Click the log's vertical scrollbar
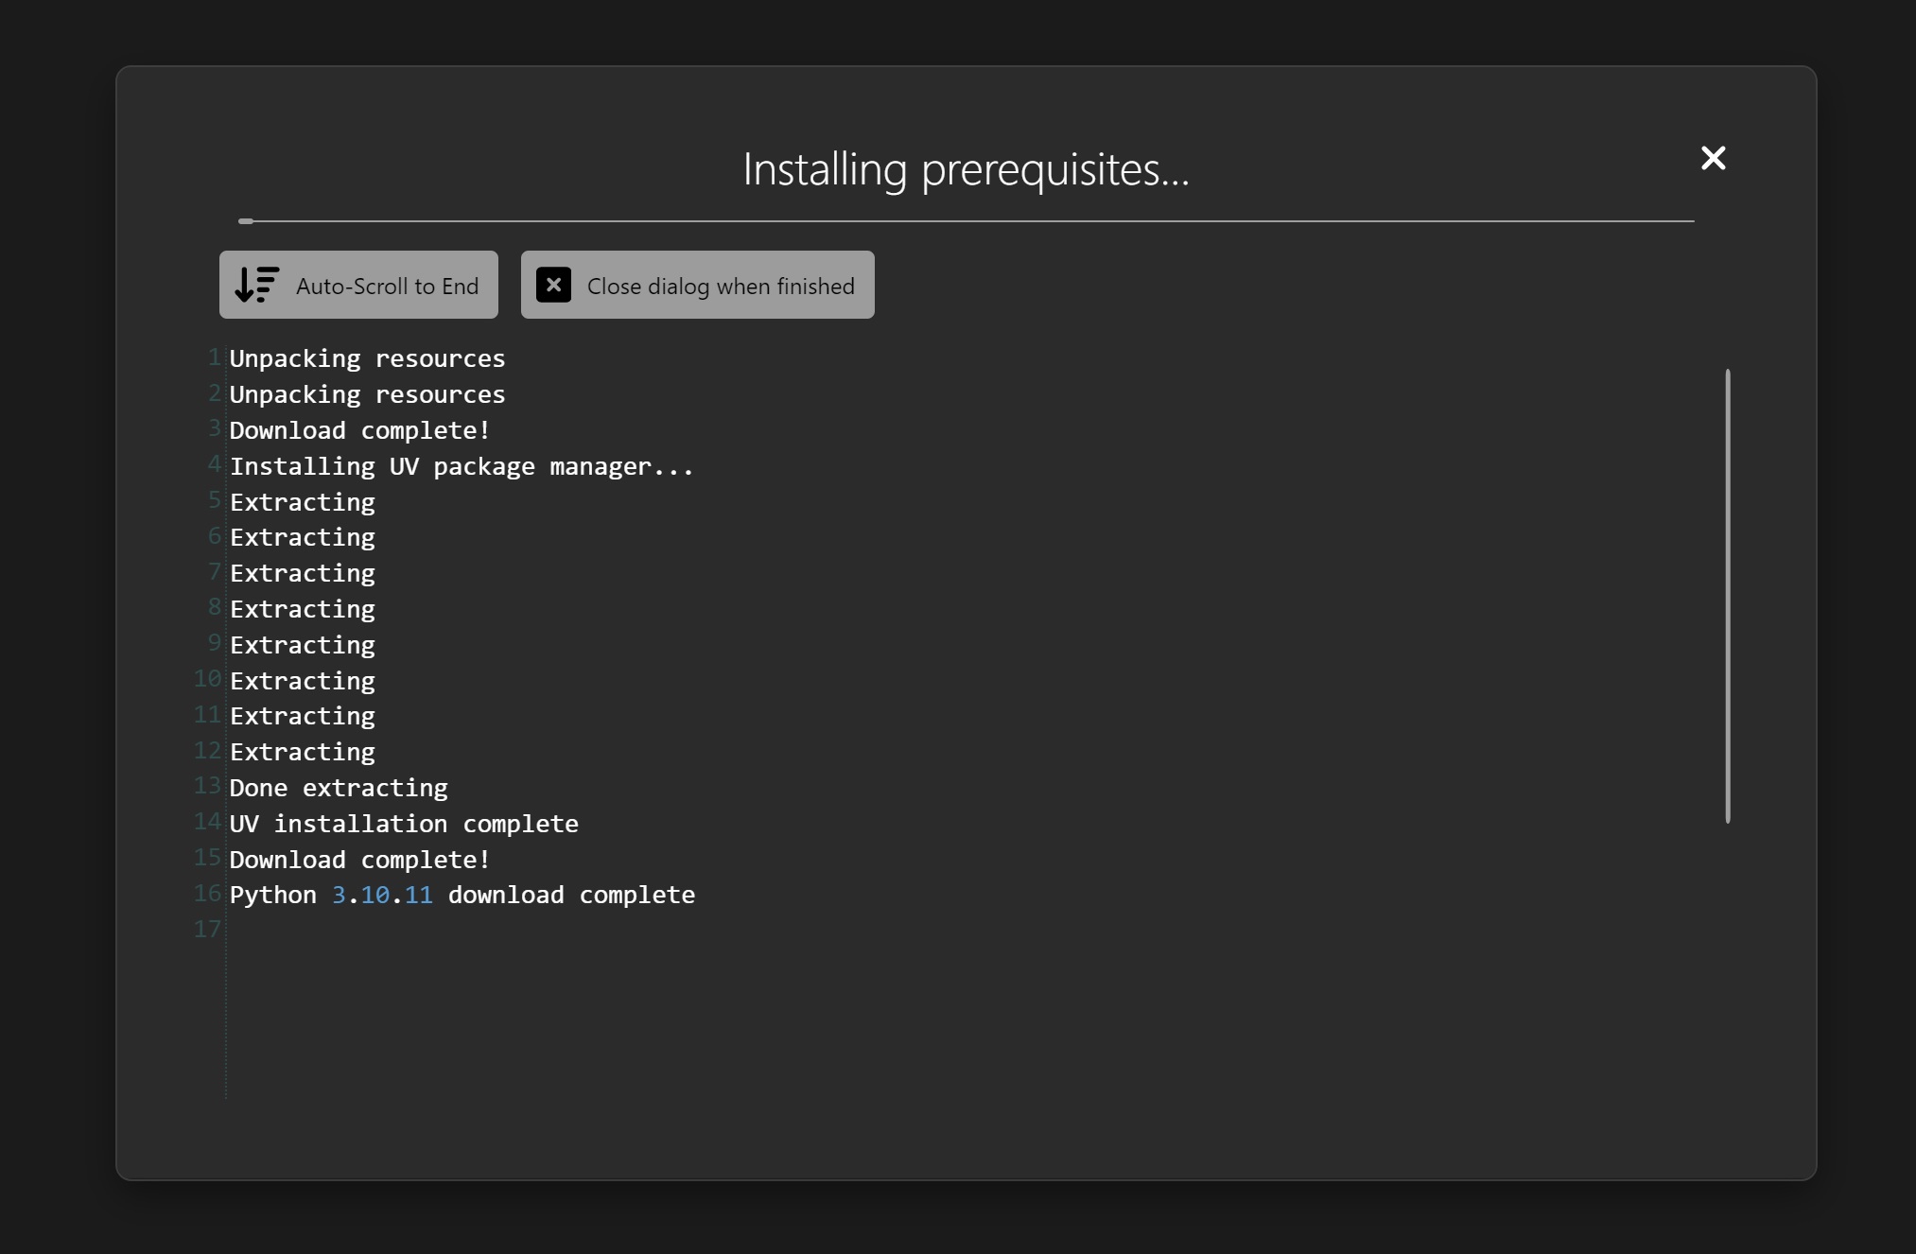Screen dimensions: 1916x1254 [1727, 596]
